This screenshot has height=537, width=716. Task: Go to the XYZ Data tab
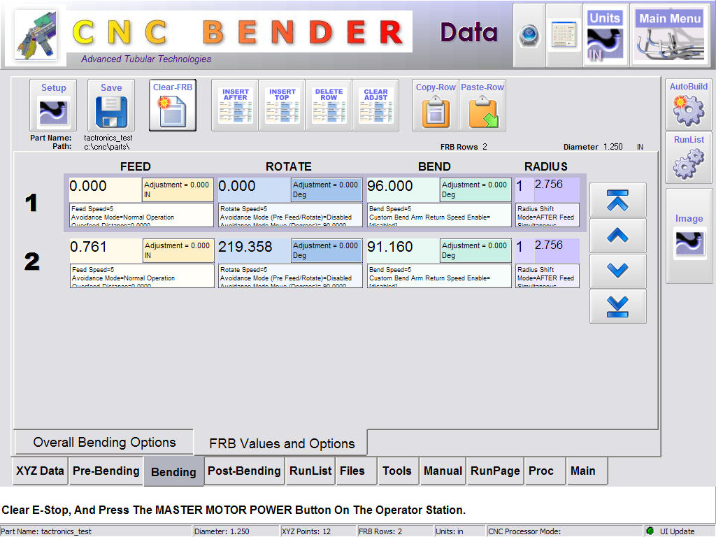40,471
